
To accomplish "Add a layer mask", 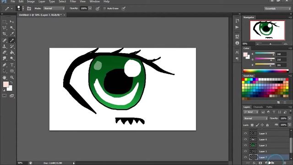I will tap(260, 163).
